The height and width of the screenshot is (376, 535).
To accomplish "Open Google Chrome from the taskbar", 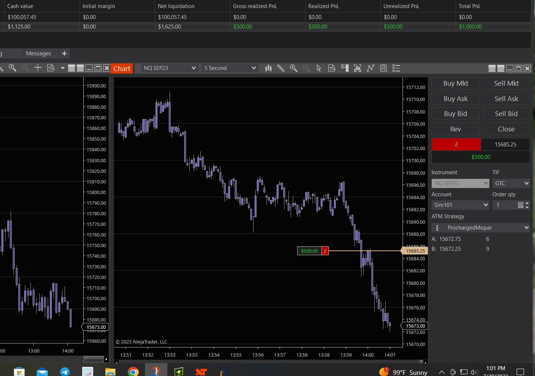I will [x=133, y=372].
